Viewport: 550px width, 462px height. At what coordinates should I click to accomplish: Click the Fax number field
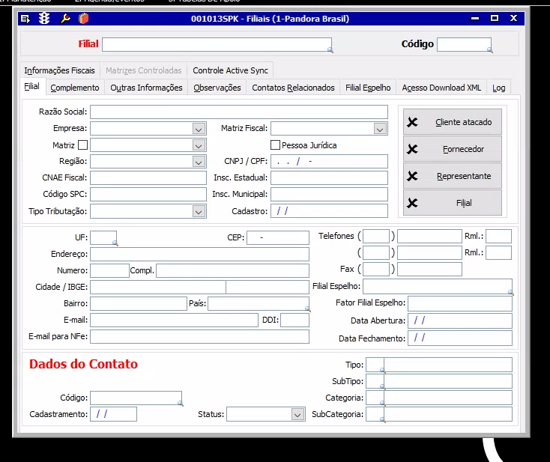pyautogui.click(x=429, y=270)
